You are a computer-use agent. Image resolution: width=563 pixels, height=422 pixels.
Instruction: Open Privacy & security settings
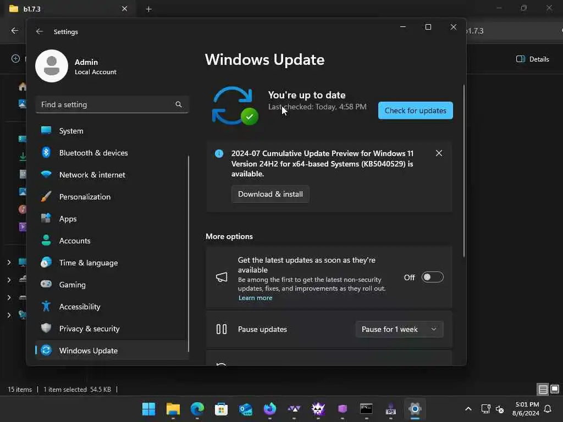(112, 329)
